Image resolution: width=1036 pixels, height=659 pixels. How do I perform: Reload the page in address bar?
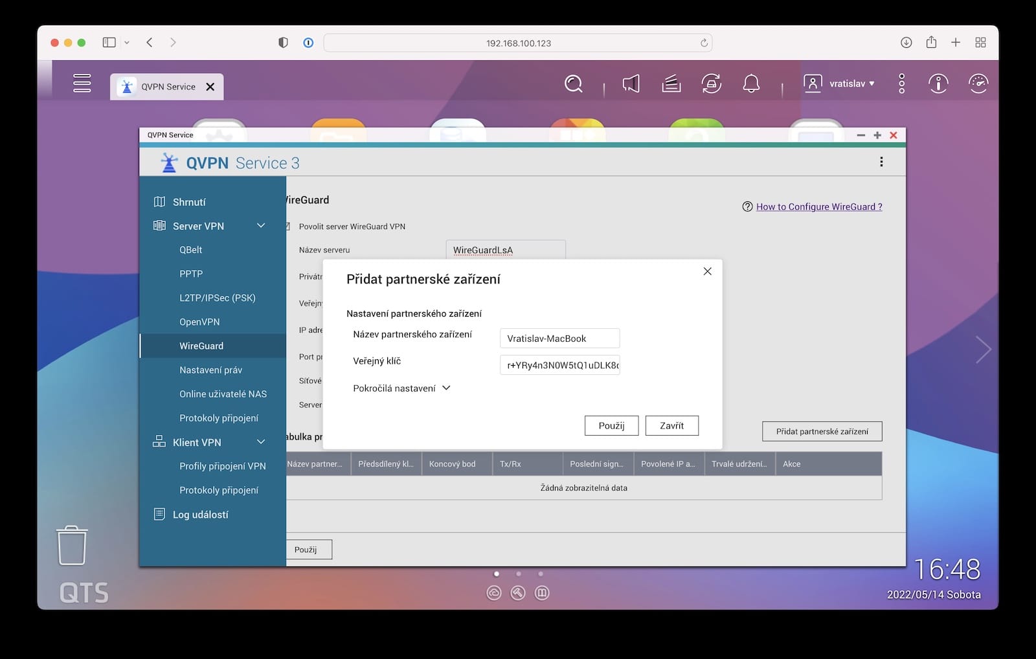[x=704, y=43]
